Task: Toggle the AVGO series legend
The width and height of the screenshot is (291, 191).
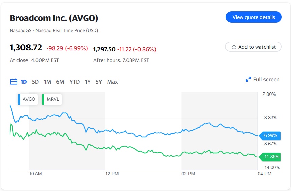Action: [x=29, y=100]
